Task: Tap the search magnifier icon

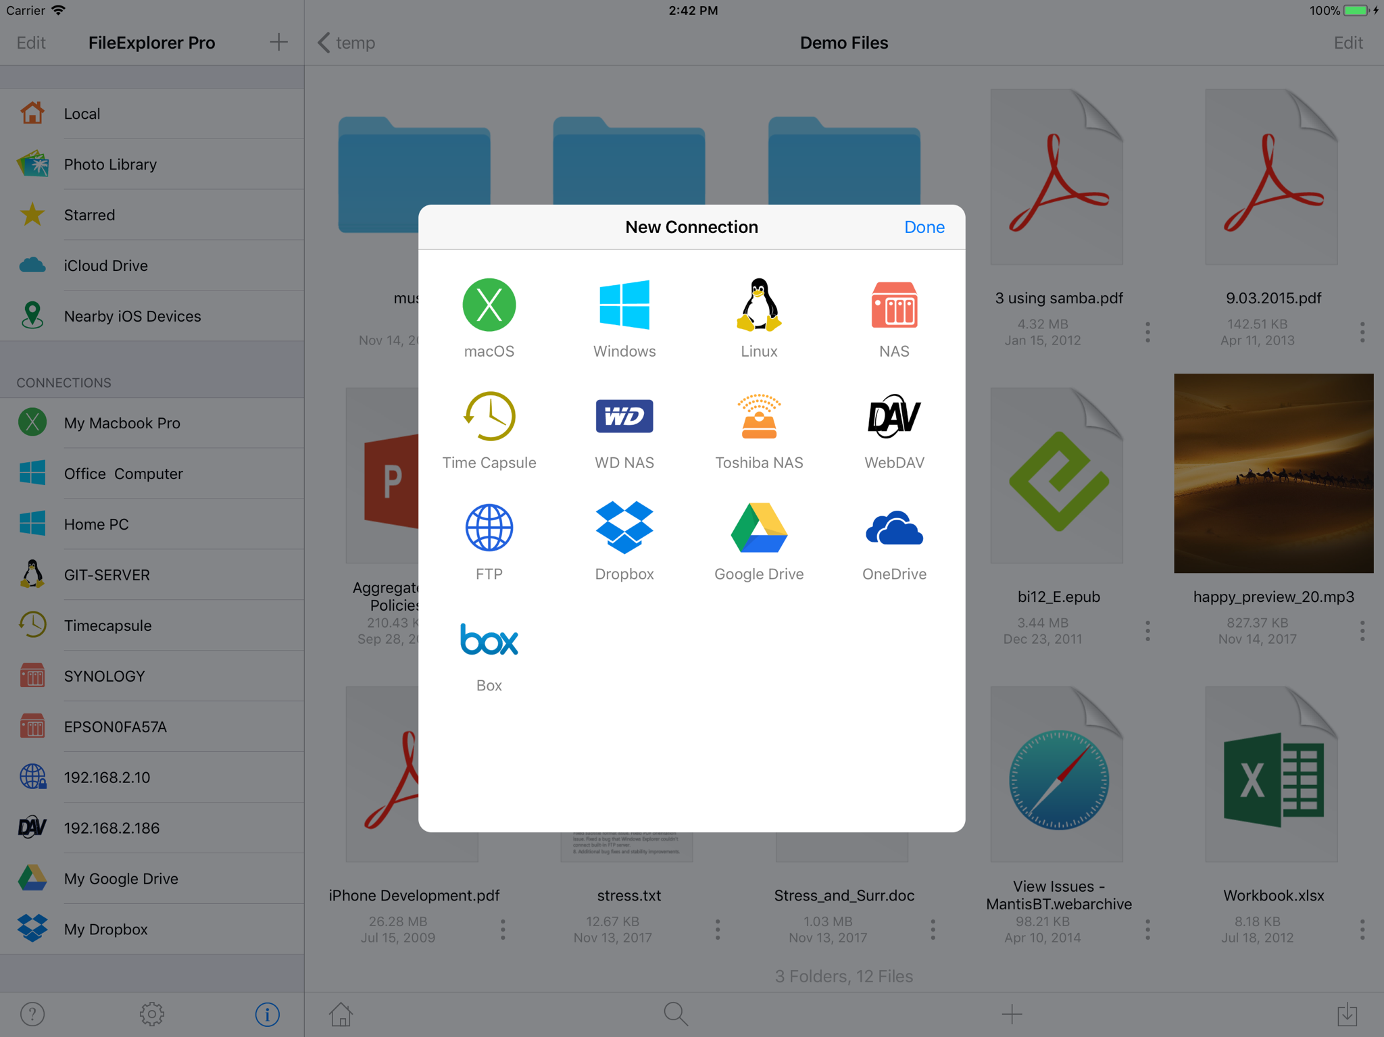Action: click(x=676, y=1013)
